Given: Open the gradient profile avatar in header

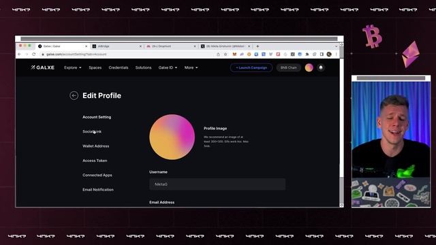Looking at the screenshot, I should pos(309,67).
